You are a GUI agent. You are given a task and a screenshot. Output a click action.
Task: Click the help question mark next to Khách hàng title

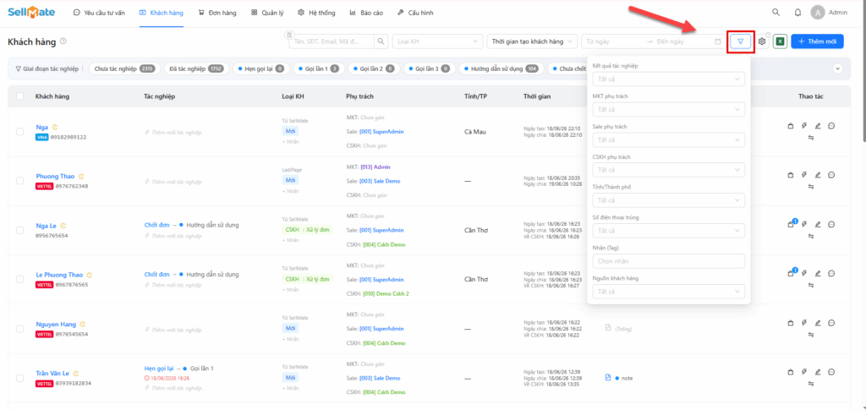coord(63,41)
